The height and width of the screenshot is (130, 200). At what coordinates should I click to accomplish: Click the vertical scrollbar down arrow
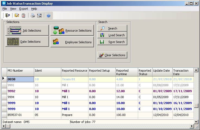click(196, 122)
